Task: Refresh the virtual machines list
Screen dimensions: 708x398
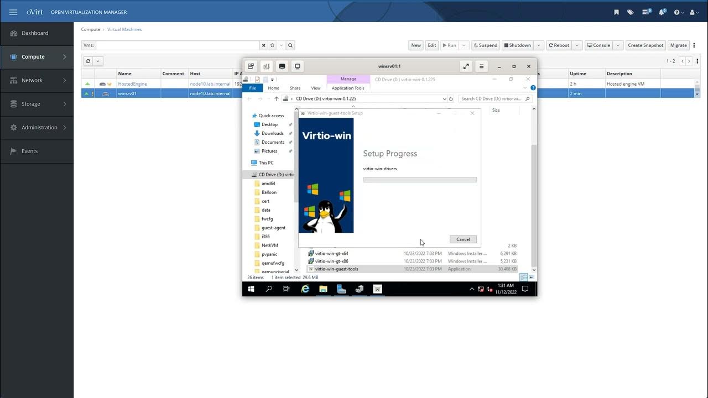Action: point(88,61)
